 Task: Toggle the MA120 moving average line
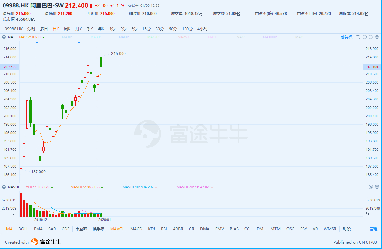coord(153,37)
